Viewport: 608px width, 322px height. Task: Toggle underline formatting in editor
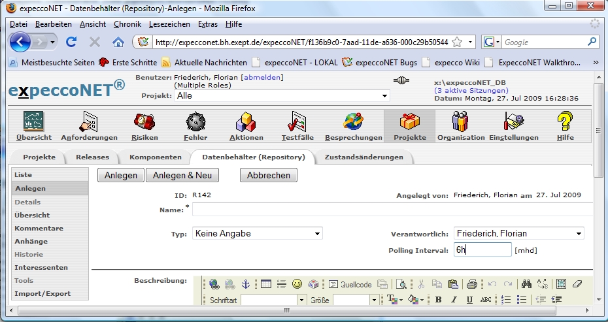pyautogui.click(x=469, y=300)
